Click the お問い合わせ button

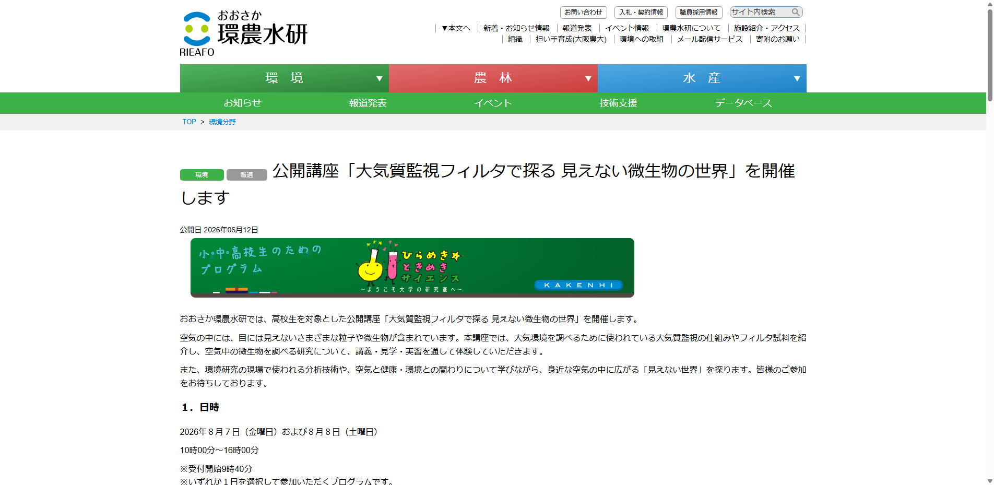point(583,12)
